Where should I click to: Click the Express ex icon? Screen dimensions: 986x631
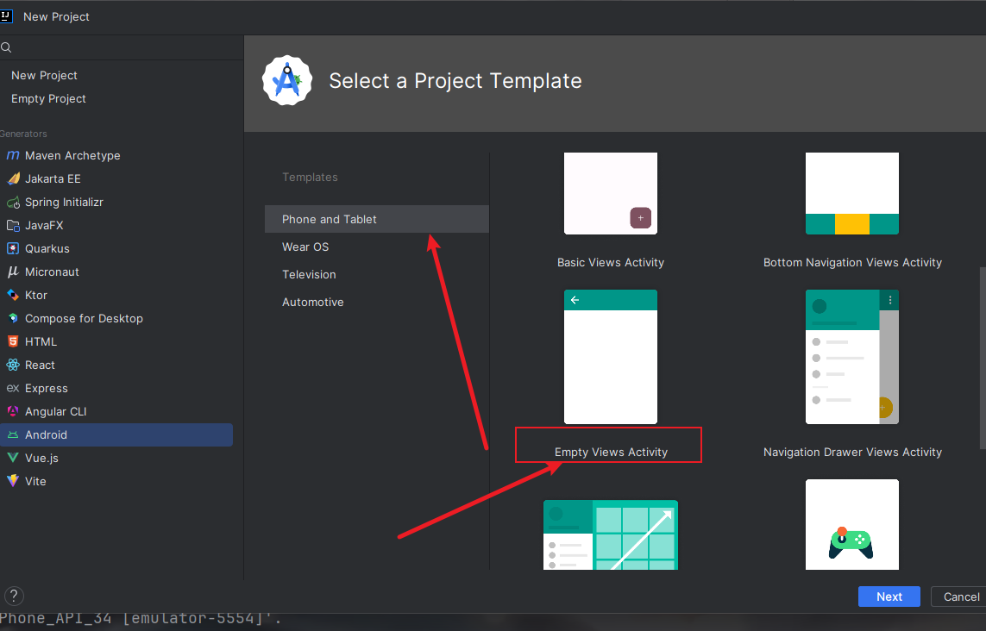(x=13, y=388)
